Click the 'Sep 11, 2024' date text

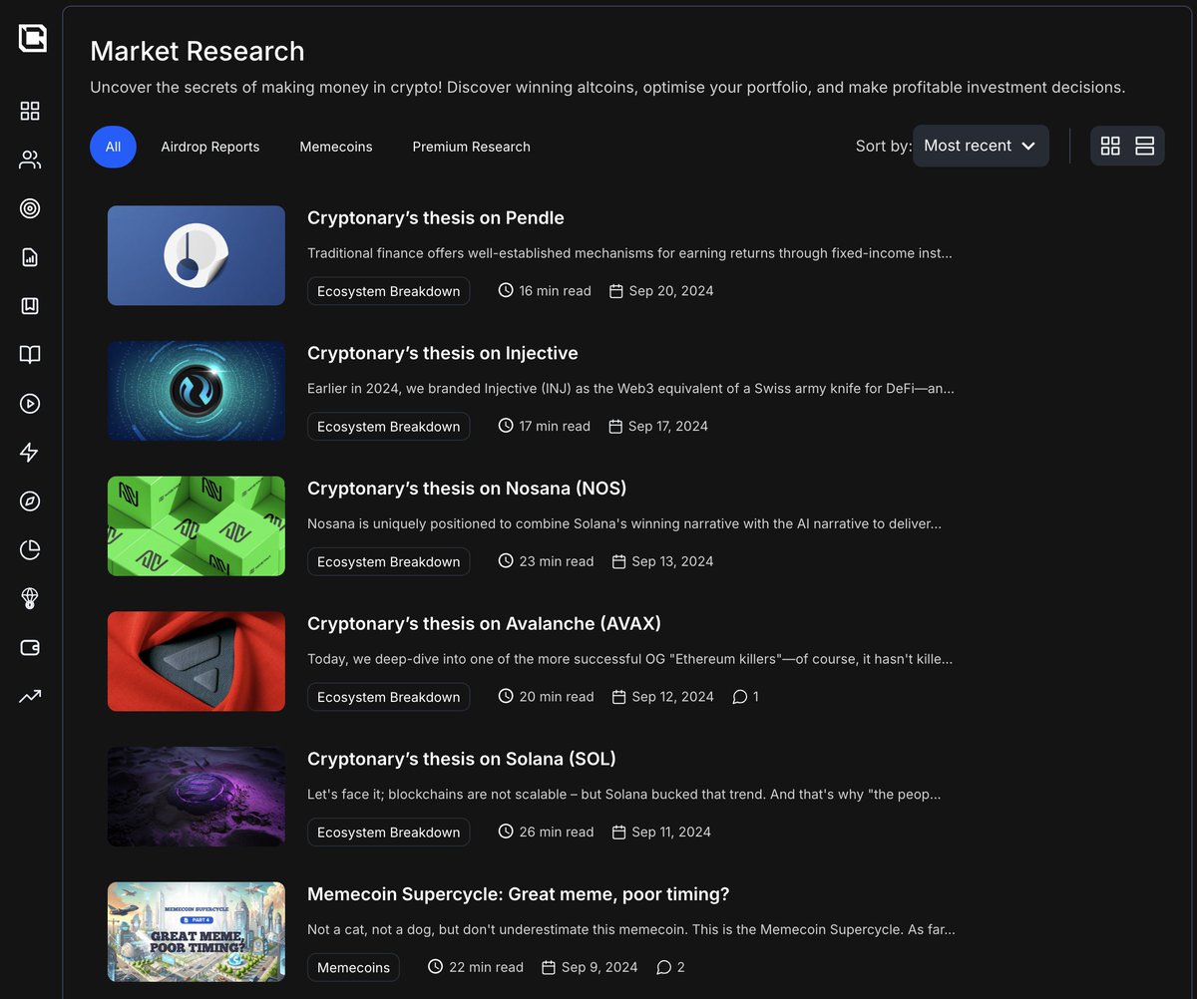coord(671,832)
